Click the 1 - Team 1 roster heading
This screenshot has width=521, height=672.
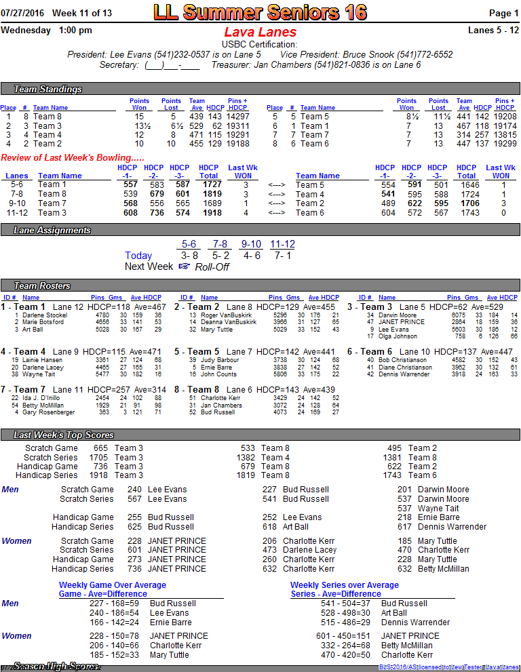pyautogui.click(x=24, y=307)
